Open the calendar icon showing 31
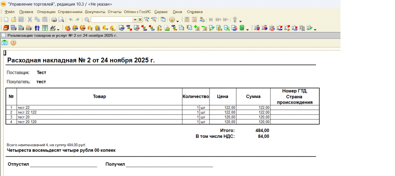The image size is (395, 176). [194, 20]
